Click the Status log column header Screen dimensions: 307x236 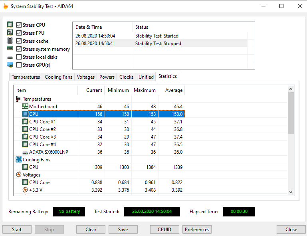(190, 27)
